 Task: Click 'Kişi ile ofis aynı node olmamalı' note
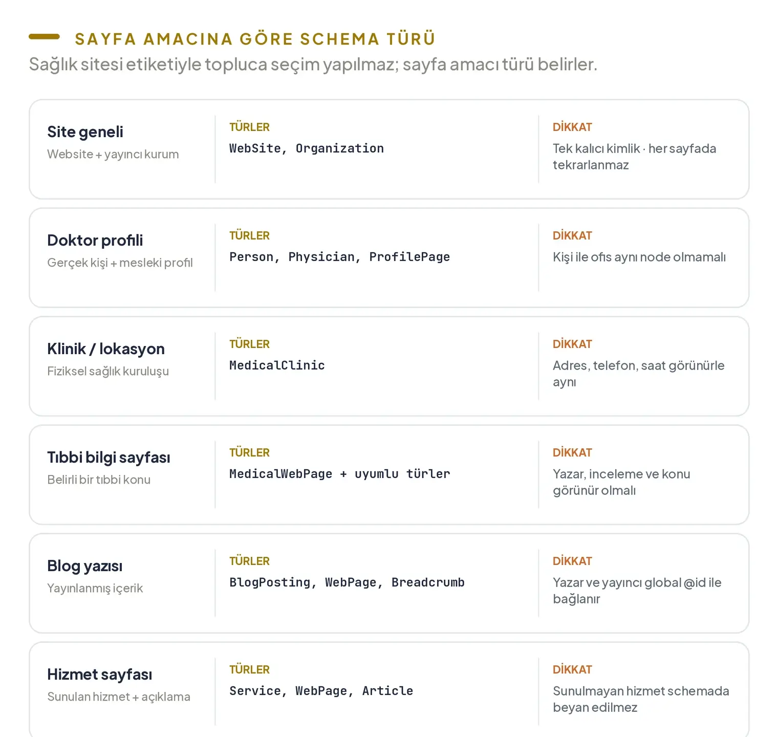point(639,257)
